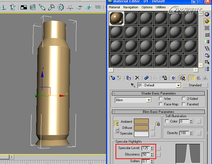Click the gear Systems icon

point(60,7)
